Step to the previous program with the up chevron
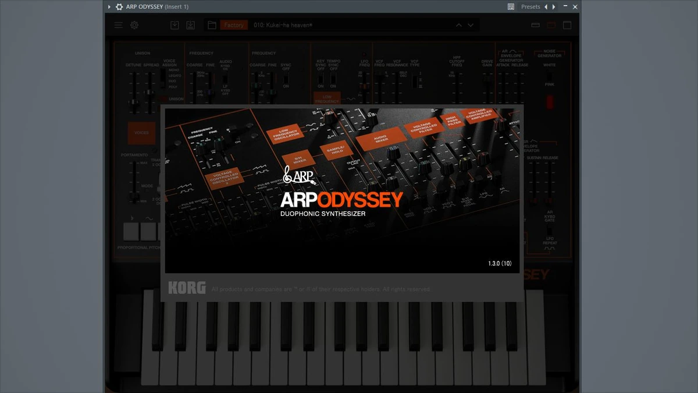 coord(458,25)
